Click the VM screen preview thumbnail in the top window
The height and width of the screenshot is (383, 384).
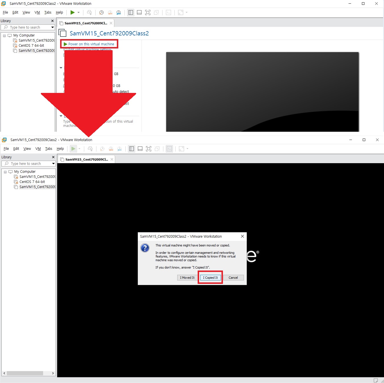tap(262, 92)
